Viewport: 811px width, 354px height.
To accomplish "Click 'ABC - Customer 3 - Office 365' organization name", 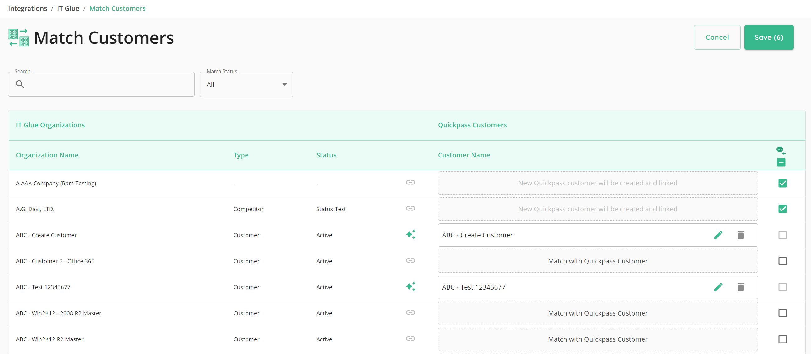I will coord(55,261).
